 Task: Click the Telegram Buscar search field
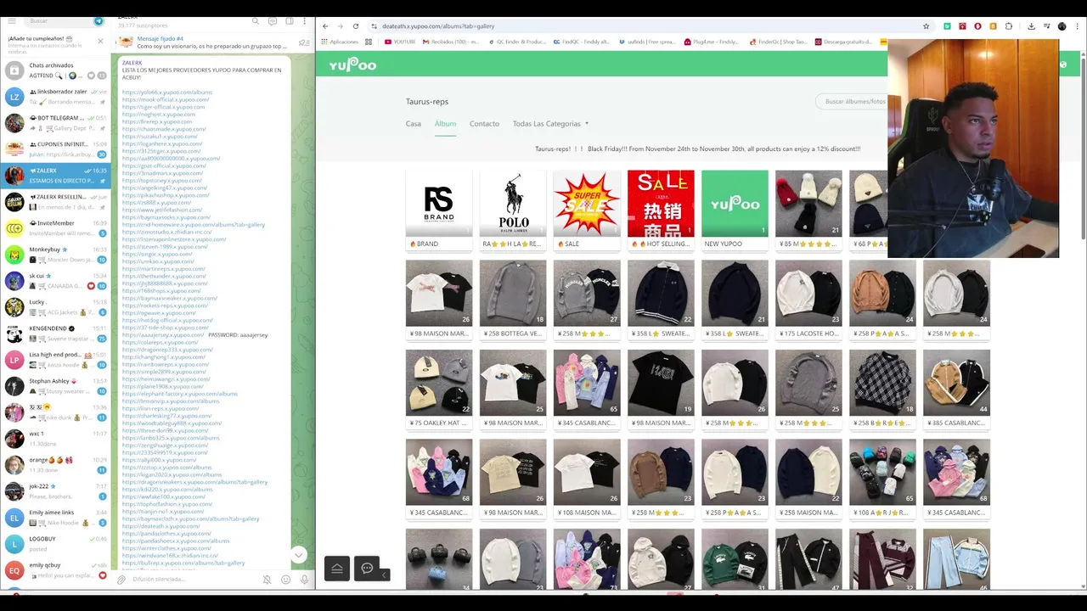[x=58, y=20]
